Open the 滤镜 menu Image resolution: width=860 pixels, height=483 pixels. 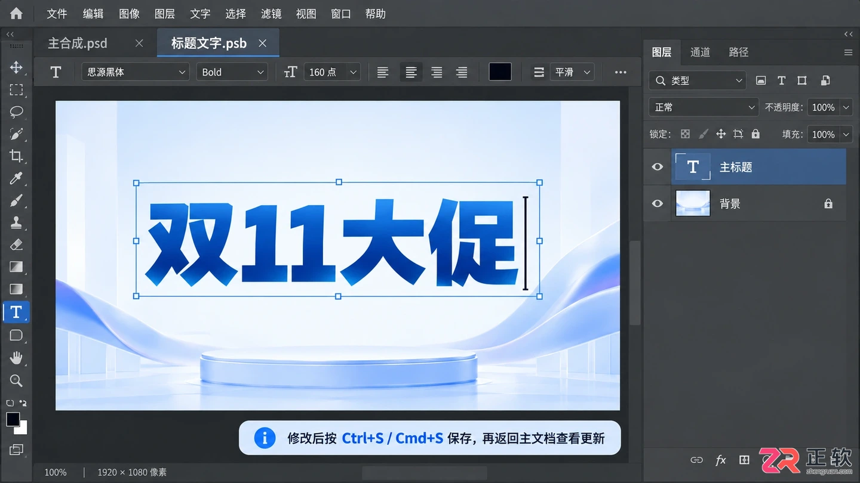click(x=271, y=14)
